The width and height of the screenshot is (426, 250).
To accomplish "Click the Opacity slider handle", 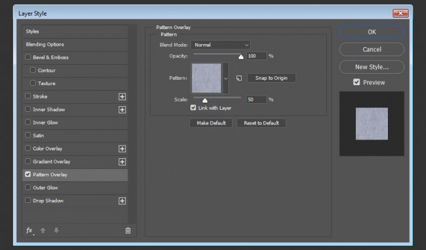I will 241,57.
